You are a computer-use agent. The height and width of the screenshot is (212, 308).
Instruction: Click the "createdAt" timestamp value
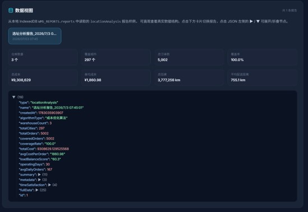click(50, 113)
